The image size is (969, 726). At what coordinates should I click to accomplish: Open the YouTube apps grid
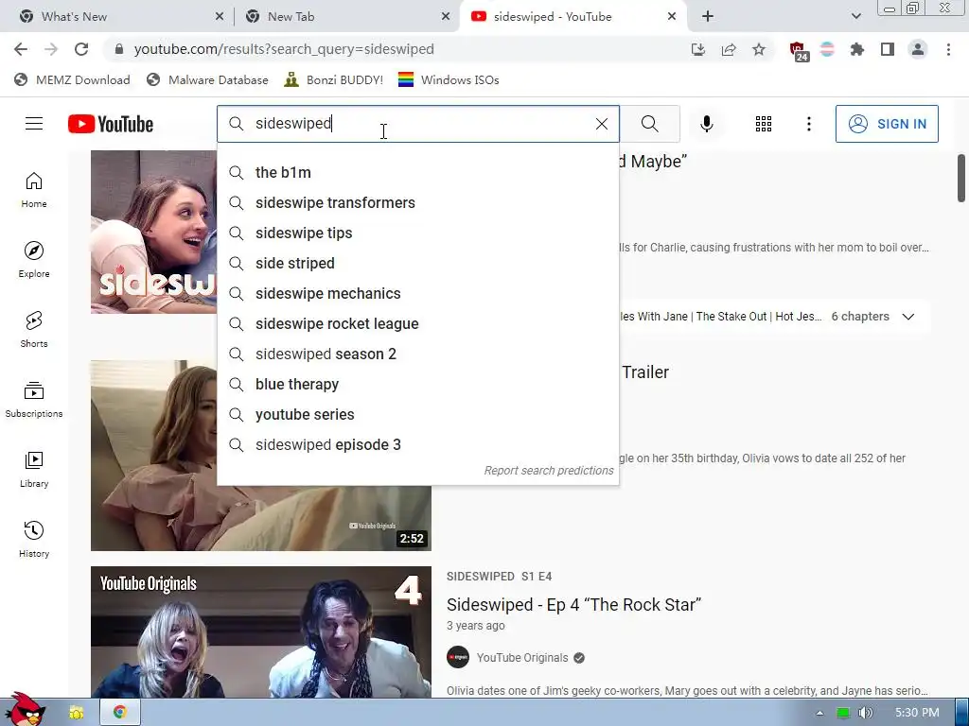coord(764,124)
